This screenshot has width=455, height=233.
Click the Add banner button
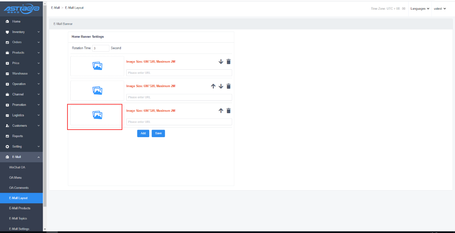click(x=143, y=133)
